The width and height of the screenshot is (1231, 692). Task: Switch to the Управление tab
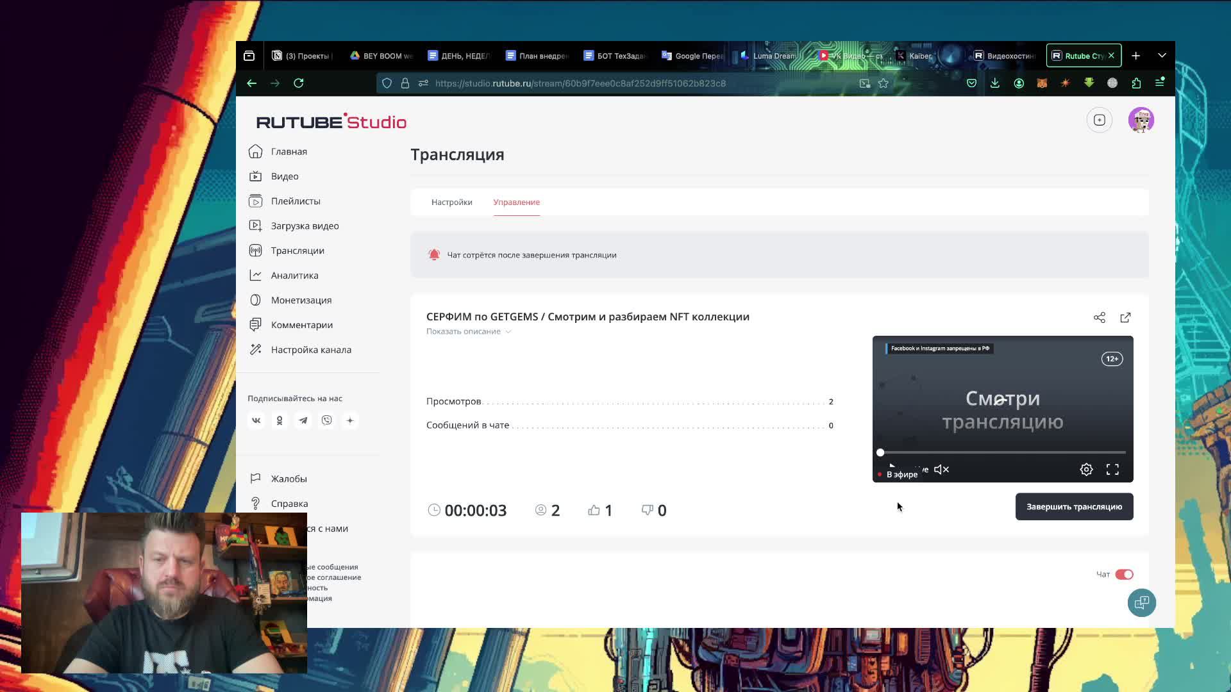click(517, 202)
